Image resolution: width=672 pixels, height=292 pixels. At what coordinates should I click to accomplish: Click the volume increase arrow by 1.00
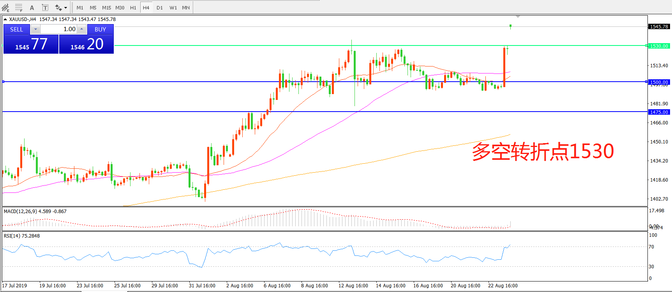click(81, 29)
